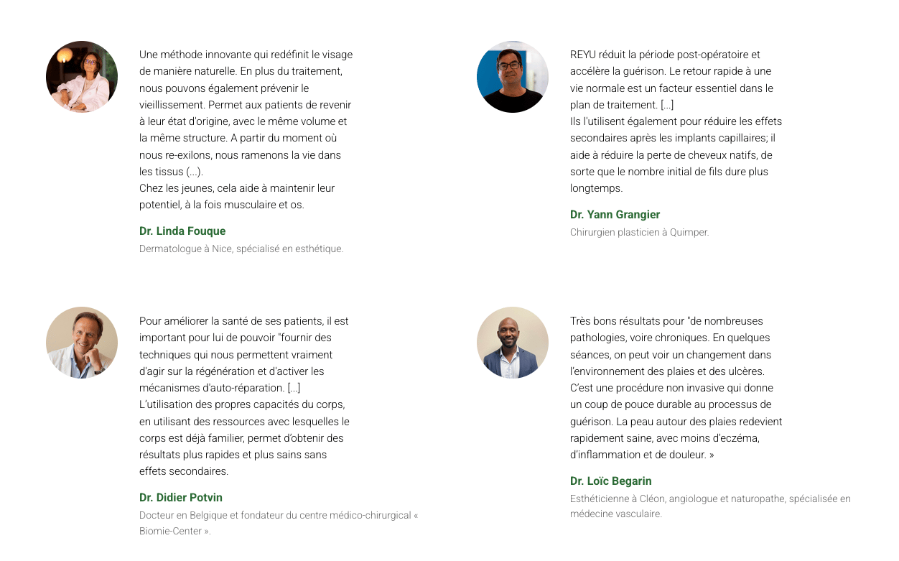The image size is (899, 561).
Task: Click Dr. Linda Fouque's round portrait photo
Action: click(x=82, y=77)
